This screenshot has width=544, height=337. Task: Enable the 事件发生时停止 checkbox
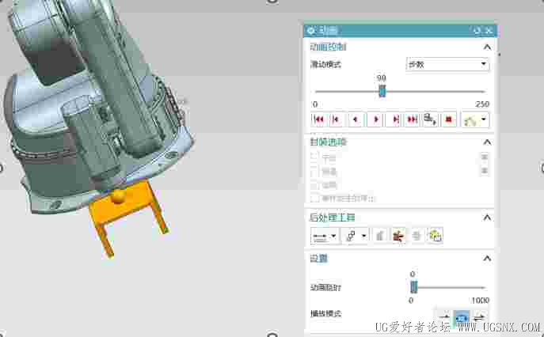pyautogui.click(x=314, y=199)
